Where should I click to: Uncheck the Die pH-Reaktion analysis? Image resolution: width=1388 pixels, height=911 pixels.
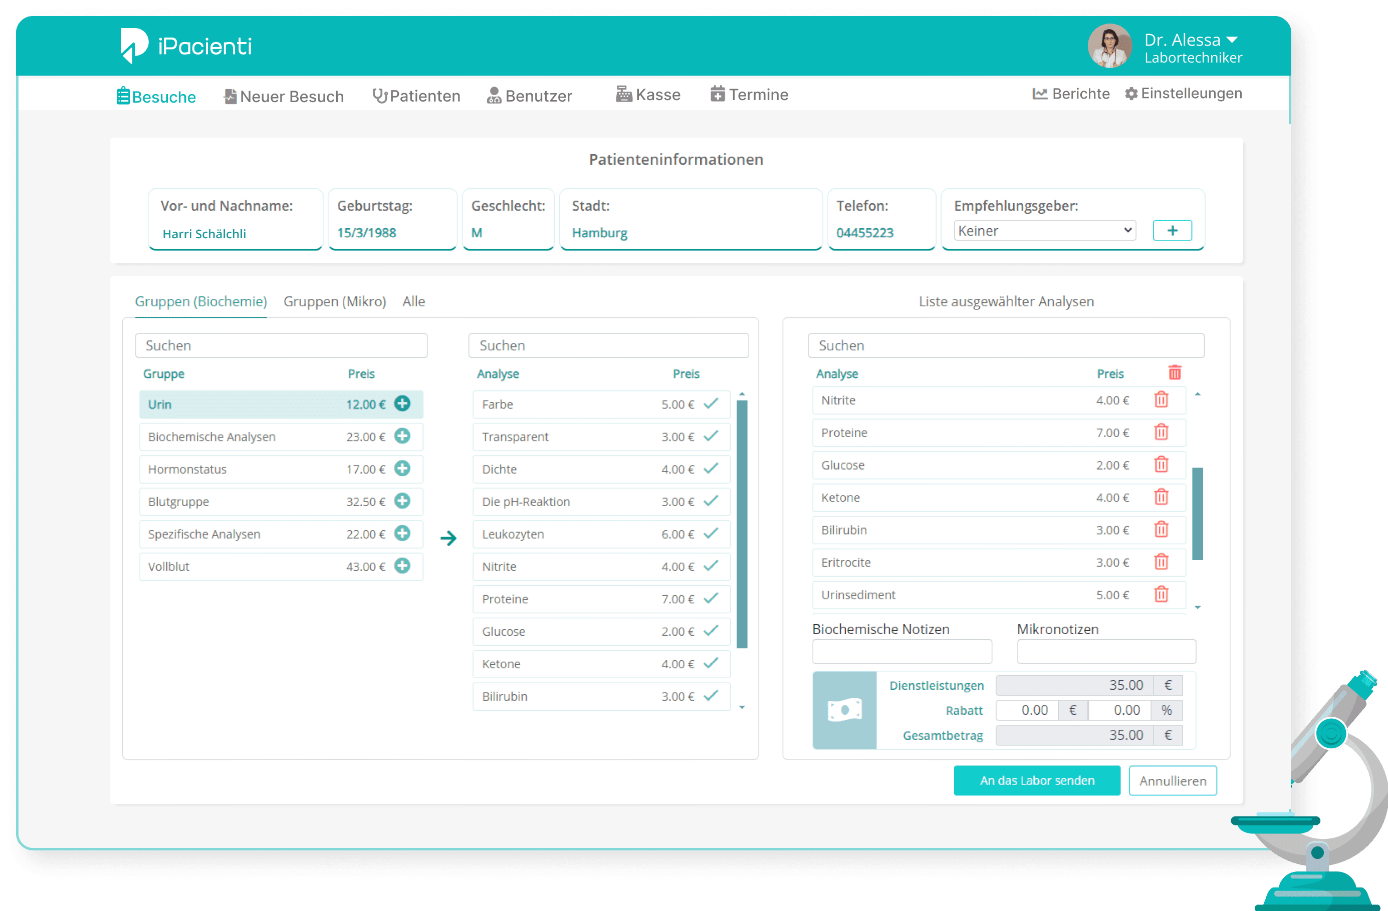711,501
